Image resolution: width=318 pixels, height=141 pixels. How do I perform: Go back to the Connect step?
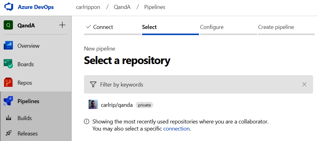100,27
